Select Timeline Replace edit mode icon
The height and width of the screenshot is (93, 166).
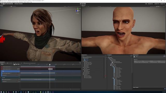click(x=19, y=64)
